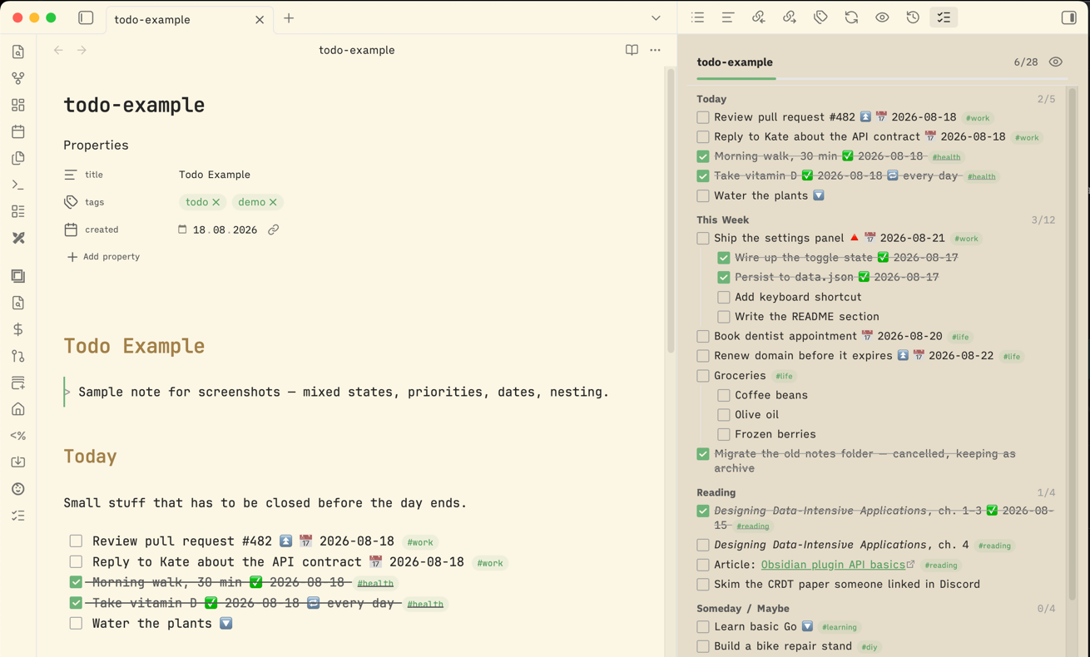The image size is (1090, 657).
Task: Click the checklist icon in the left ribbon
Action: click(x=18, y=516)
